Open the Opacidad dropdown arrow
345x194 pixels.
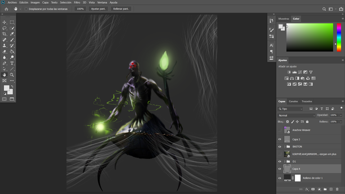click(341, 115)
